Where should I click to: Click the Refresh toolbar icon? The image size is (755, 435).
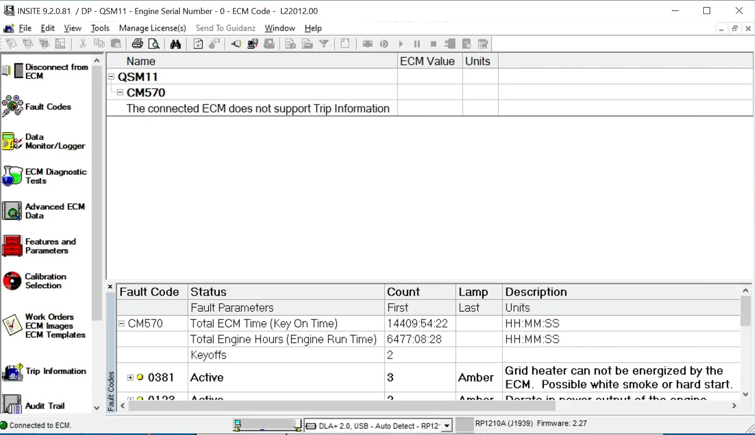coord(198,44)
